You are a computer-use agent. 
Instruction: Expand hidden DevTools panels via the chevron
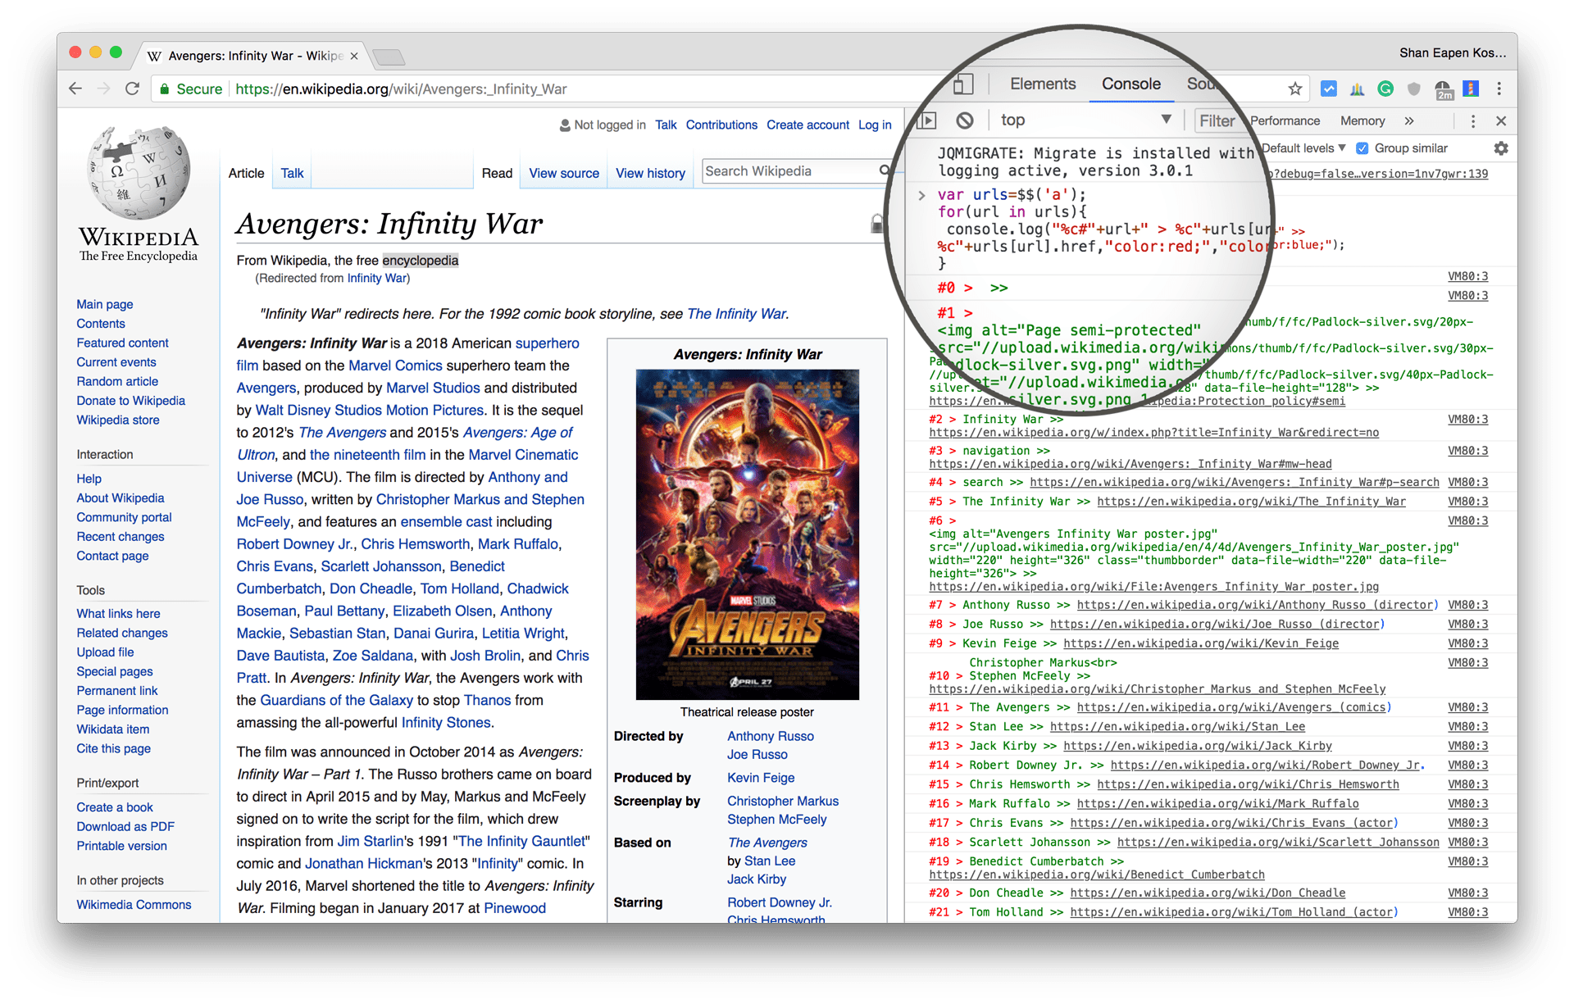(x=1409, y=120)
